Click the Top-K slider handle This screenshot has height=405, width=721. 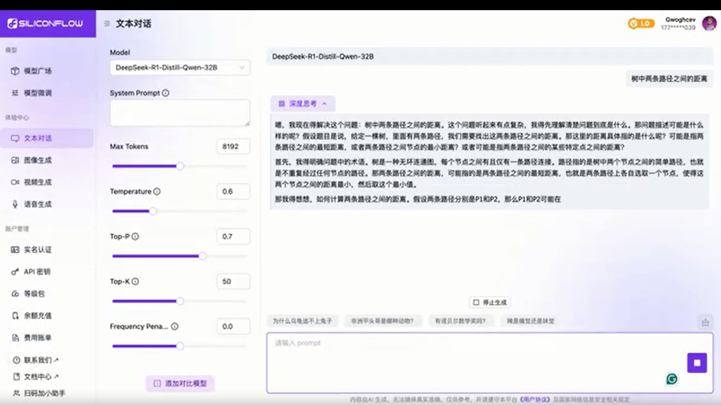point(180,301)
